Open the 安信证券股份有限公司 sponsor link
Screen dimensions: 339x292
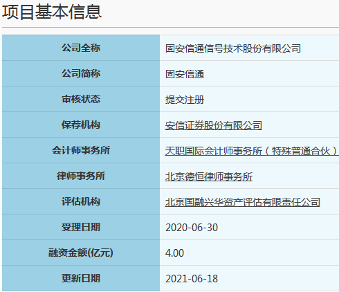[213, 125]
